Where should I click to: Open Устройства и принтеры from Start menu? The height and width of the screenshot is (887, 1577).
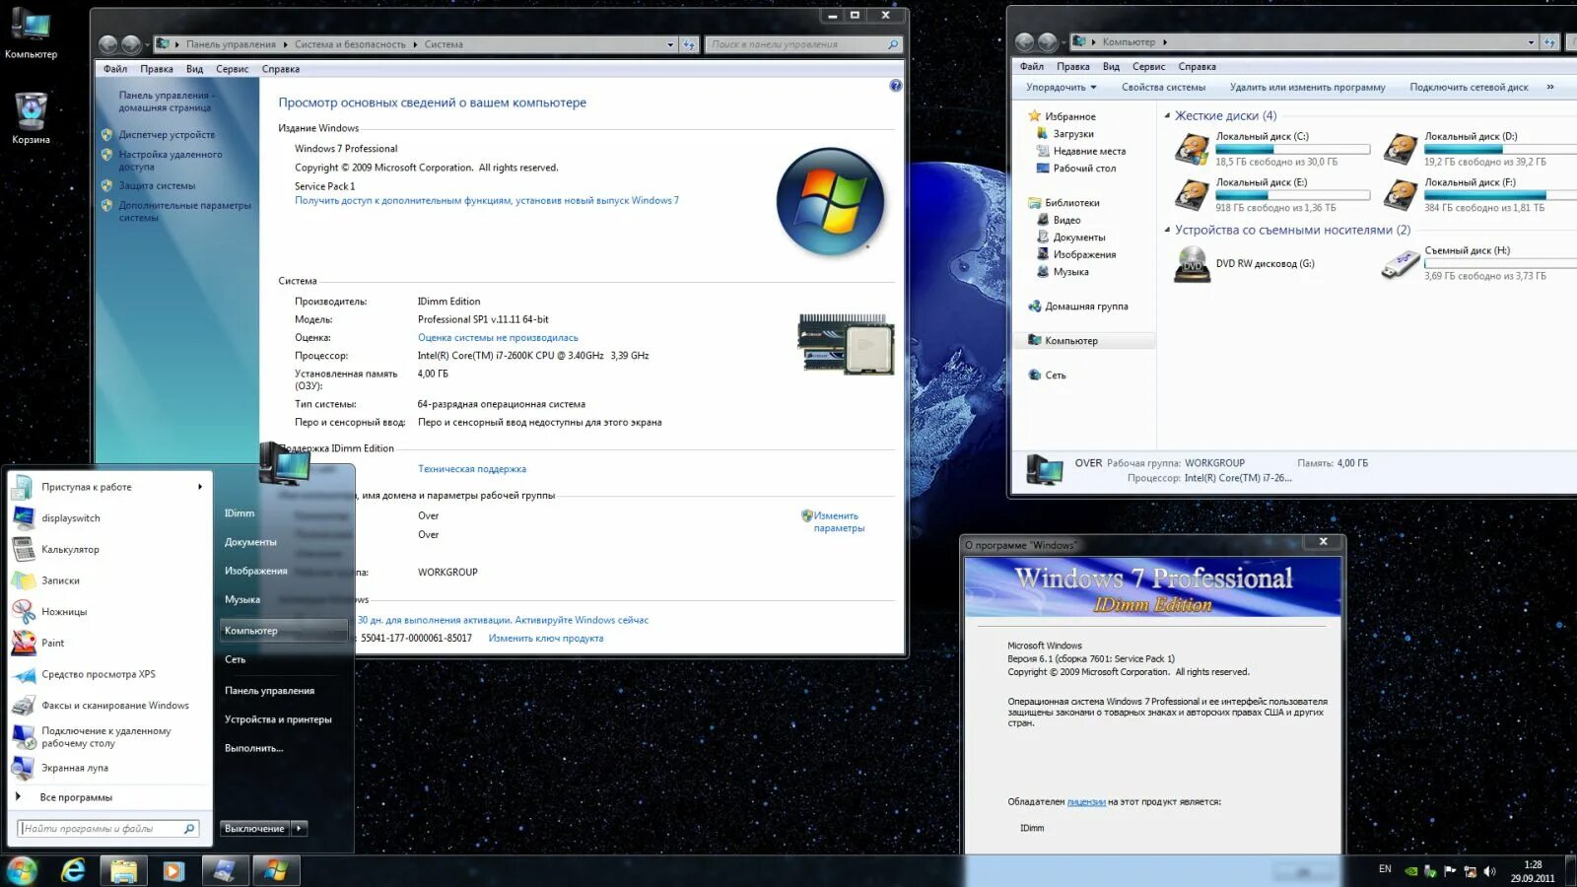[x=278, y=719]
